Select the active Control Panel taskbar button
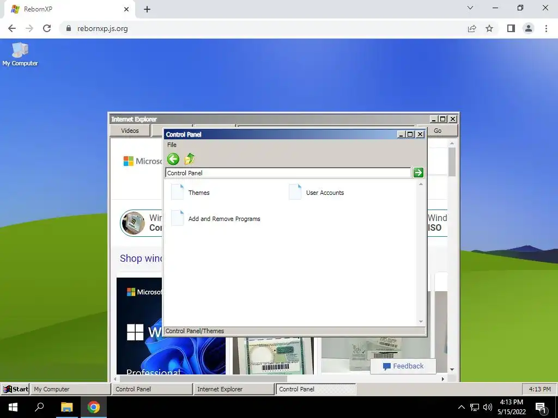 click(x=316, y=389)
